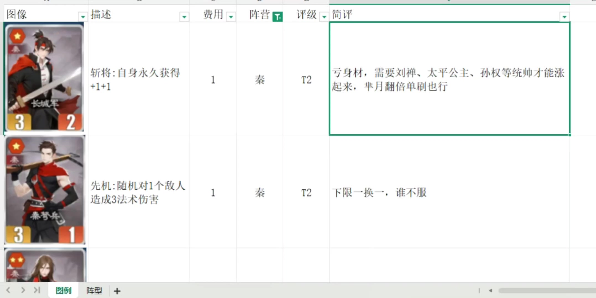The width and height of the screenshot is (596, 298).
Task: Open the 描述 column filter dropdown
Action: [184, 17]
